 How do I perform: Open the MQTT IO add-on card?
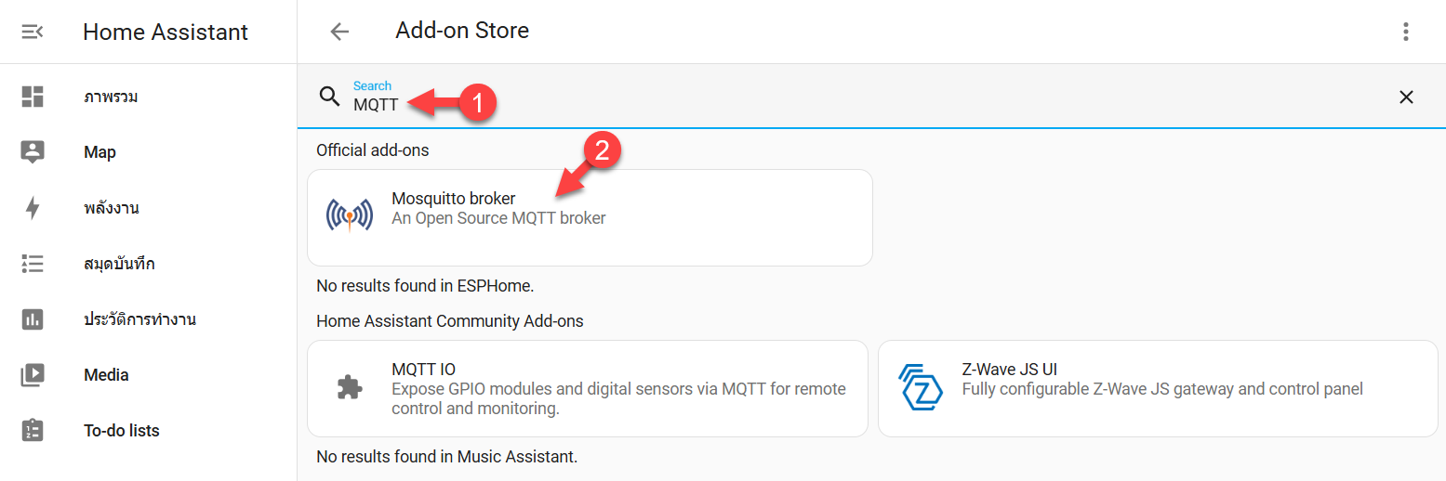click(587, 388)
